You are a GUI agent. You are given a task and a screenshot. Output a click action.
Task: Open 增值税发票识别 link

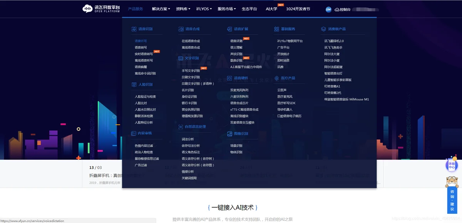192,116
